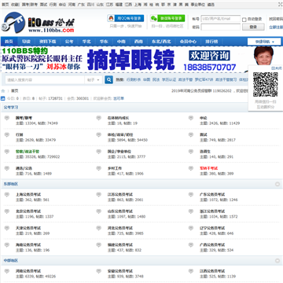283x283 pixels.
Task: Click speech bubble icon beside 广东公务员考试
Action: tap(191, 195)
